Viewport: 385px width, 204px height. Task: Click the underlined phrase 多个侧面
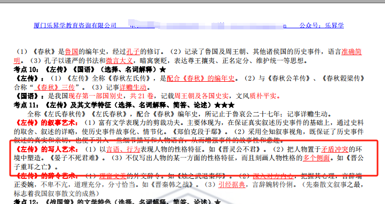point(316,158)
